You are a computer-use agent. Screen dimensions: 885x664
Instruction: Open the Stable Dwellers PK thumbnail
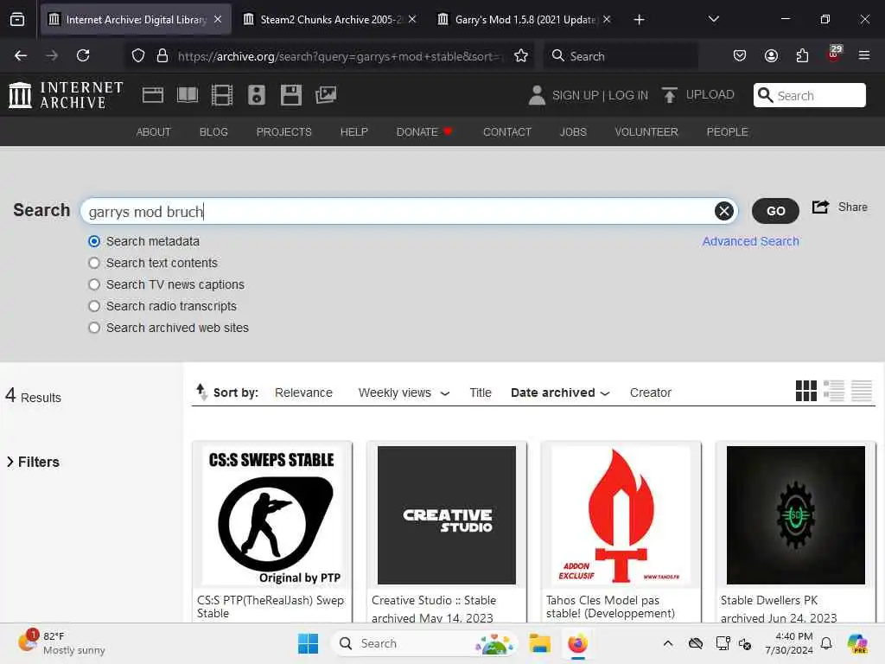pos(795,515)
